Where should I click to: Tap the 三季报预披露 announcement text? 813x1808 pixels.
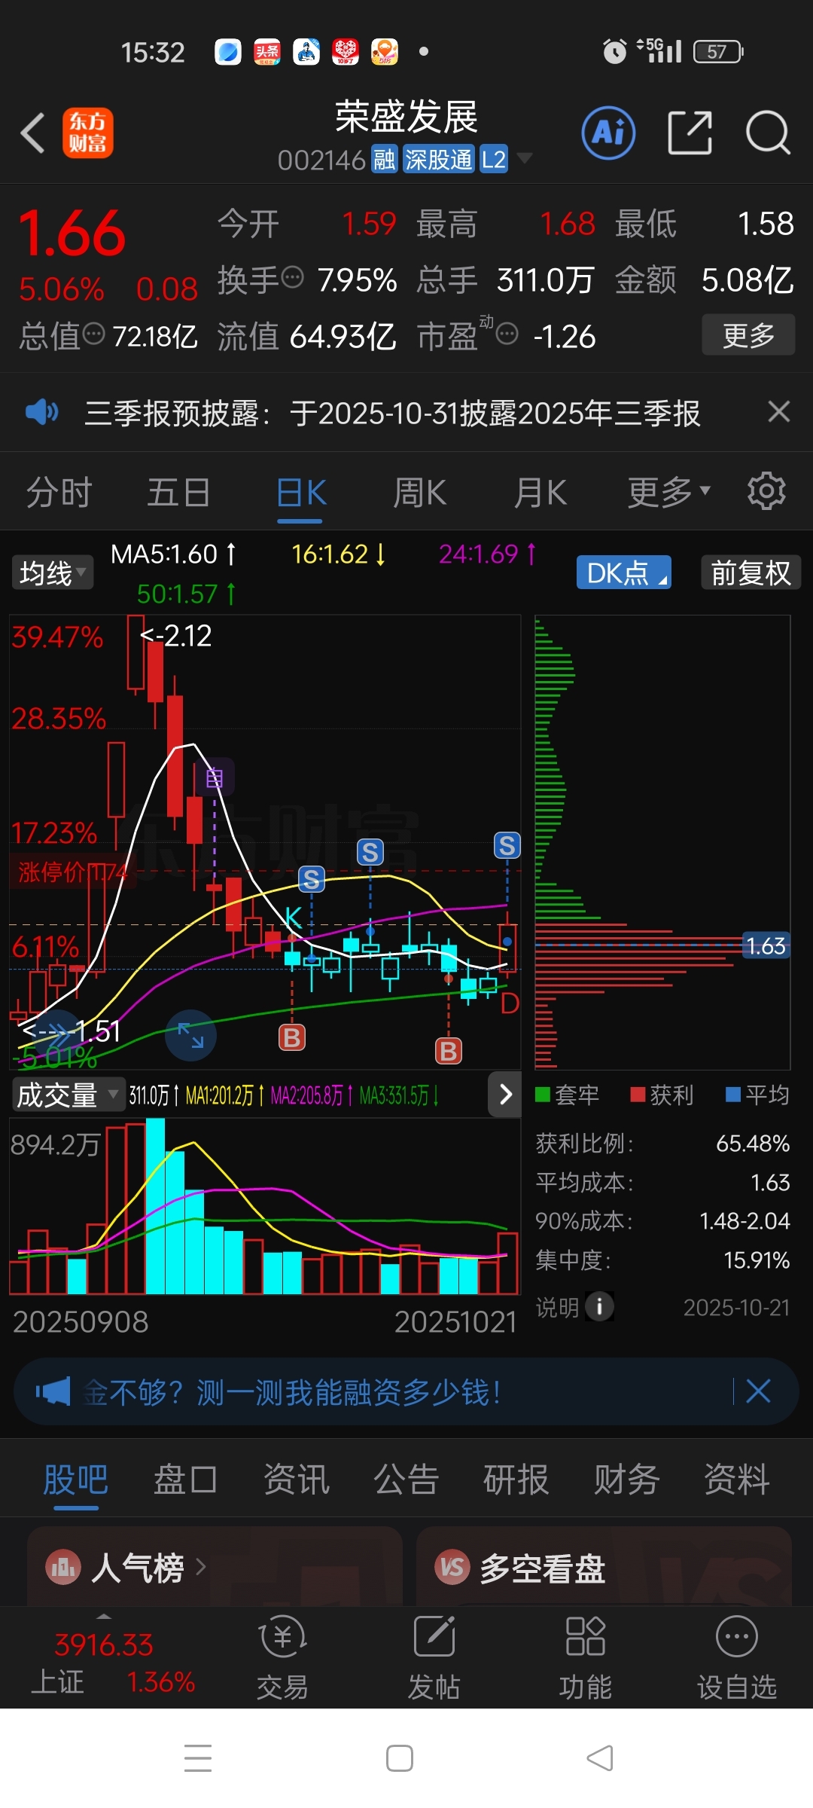(x=392, y=413)
